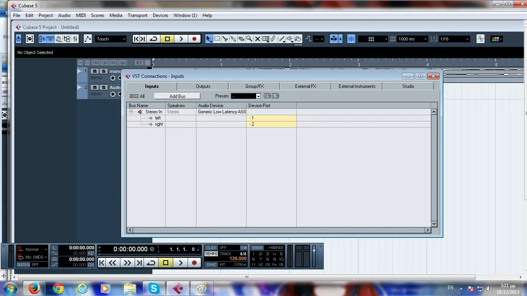527x296 pixels.
Task: Open the grid type snap dropdown
Action: coord(373,39)
